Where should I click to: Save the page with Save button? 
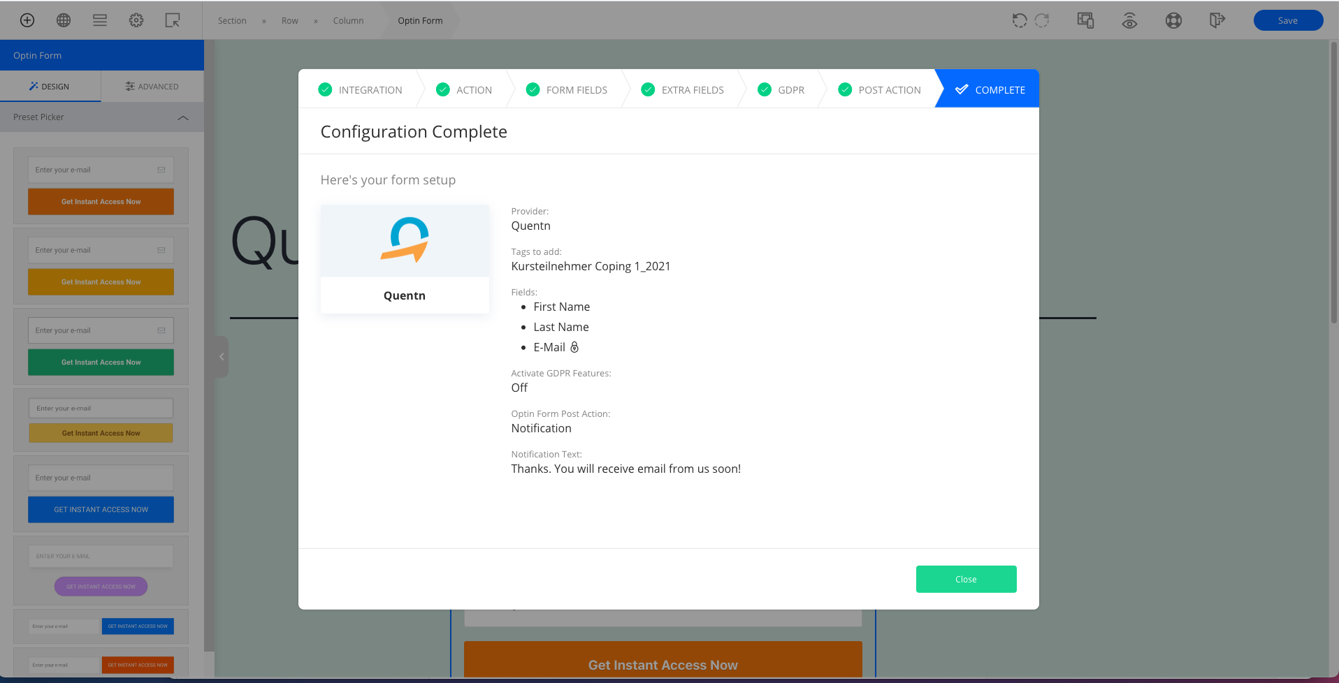pyautogui.click(x=1287, y=20)
